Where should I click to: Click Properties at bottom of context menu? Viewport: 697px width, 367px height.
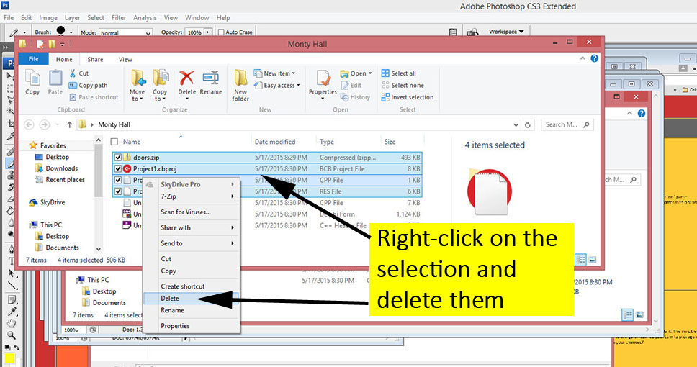point(192,326)
